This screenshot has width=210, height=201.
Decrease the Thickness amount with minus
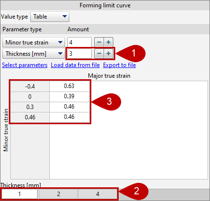tap(99, 53)
